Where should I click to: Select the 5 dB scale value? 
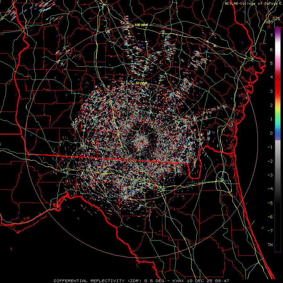tap(271, 63)
